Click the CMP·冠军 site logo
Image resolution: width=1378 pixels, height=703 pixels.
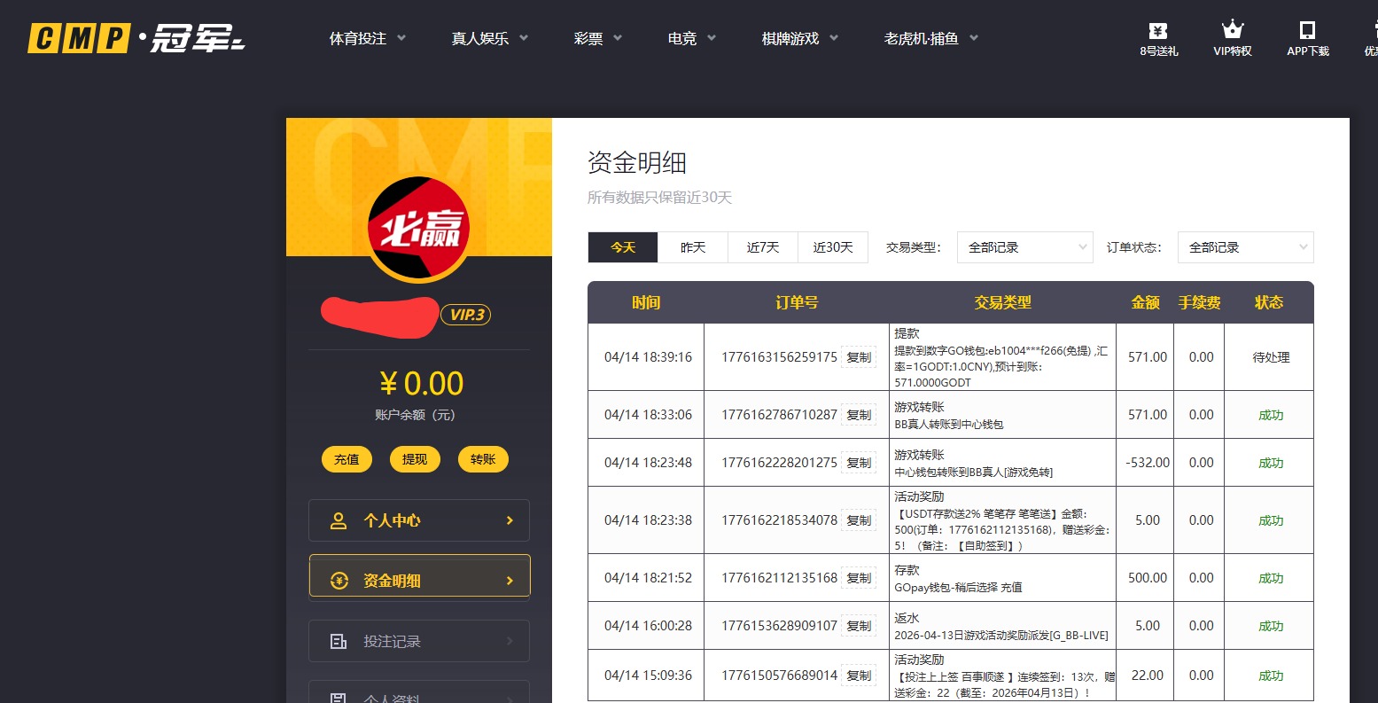pyautogui.click(x=133, y=38)
